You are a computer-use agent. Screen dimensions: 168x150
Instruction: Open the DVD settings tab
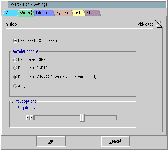click(78, 13)
